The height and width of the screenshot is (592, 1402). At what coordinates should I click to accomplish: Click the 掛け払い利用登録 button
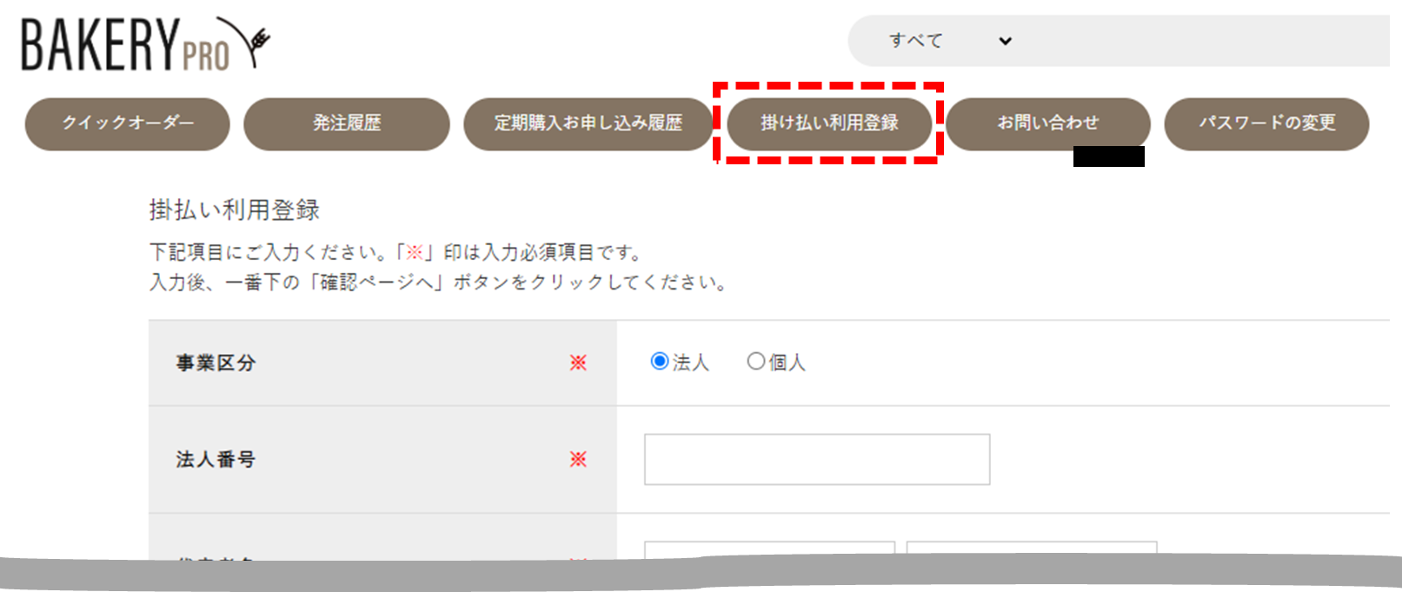point(829,123)
